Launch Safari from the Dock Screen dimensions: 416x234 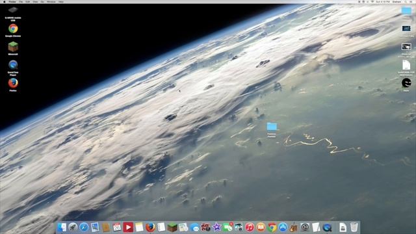click(x=84, y=227)
